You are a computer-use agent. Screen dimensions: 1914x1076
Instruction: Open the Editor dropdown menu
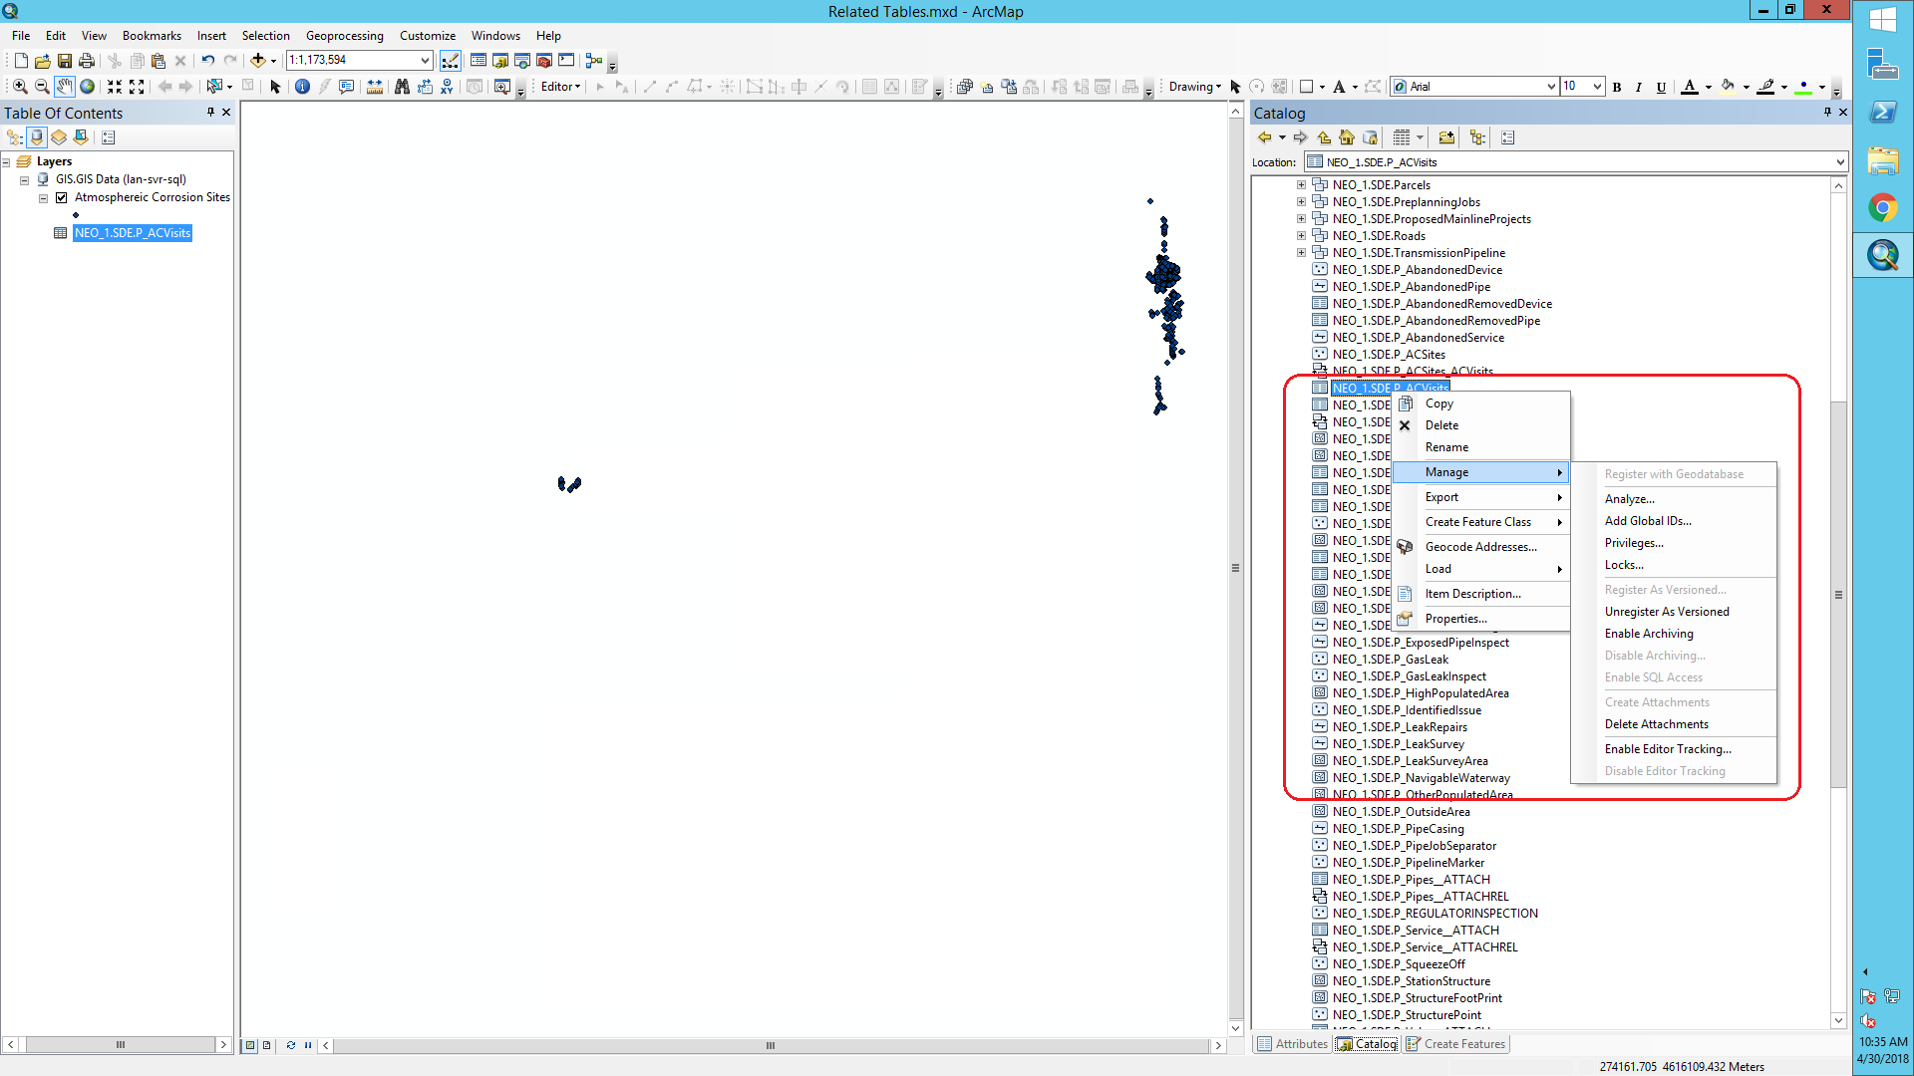coord(560,87)
